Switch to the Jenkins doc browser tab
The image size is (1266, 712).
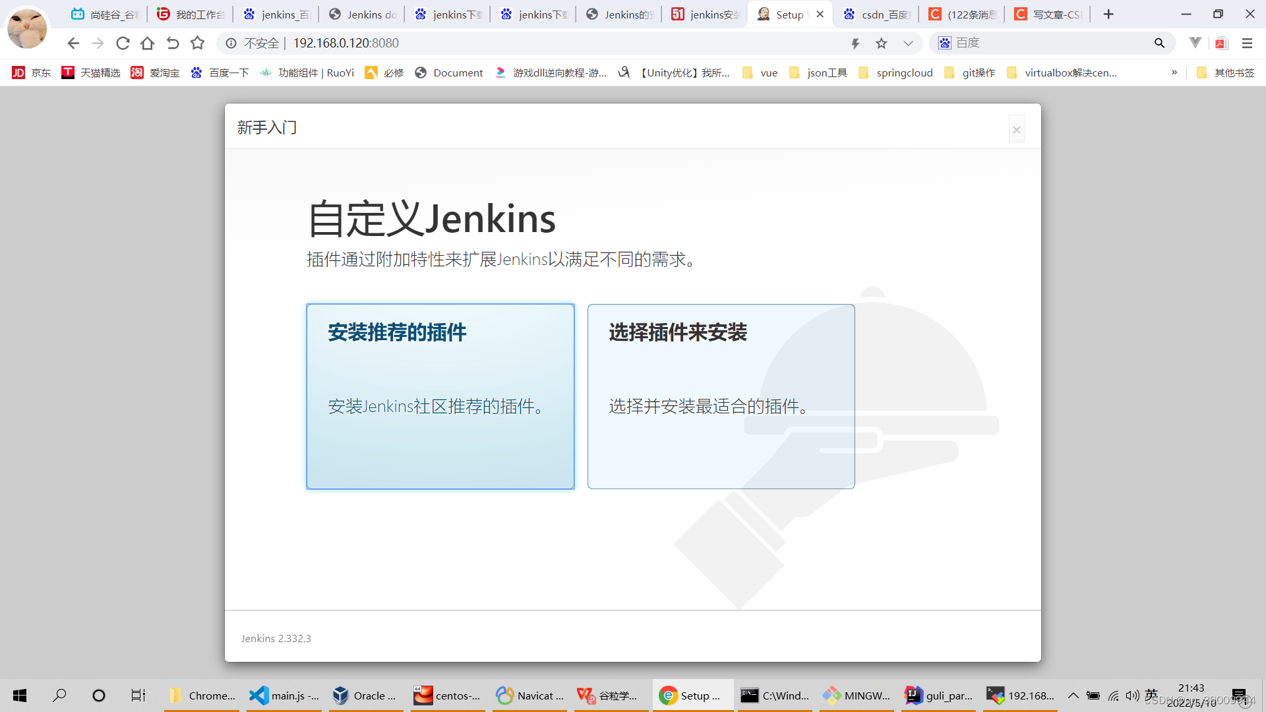tap(362, 14)
